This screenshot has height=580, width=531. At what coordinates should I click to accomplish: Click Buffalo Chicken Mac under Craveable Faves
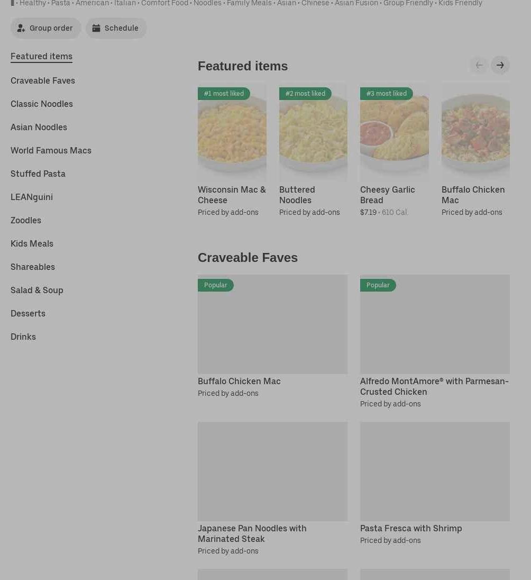pos(272,324)
